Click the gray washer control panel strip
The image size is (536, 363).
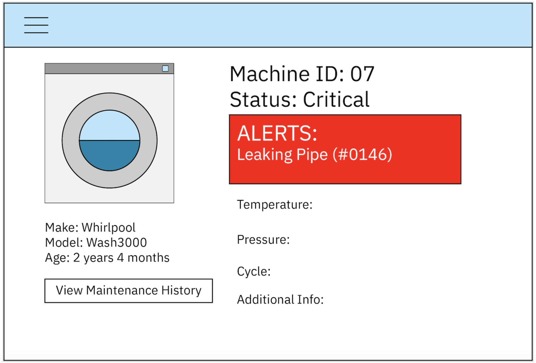(x=102, y=69)
